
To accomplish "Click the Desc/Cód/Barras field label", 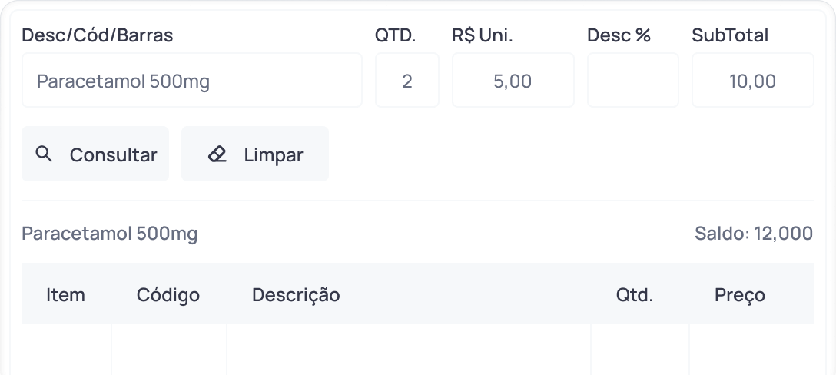I will pos(98,35).
